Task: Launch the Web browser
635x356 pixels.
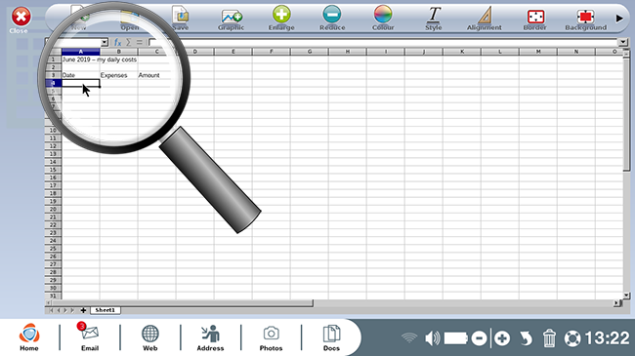Action: pyautogui.click(x=149, y=337)
